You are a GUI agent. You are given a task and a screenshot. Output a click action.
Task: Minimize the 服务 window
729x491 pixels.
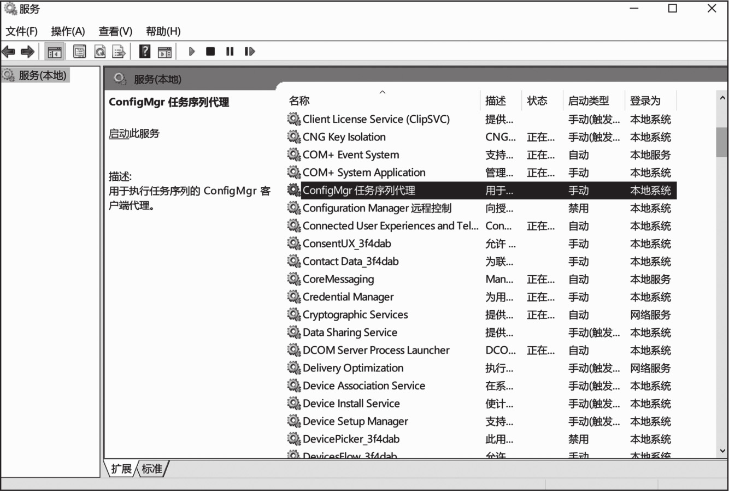click(634, 8)
